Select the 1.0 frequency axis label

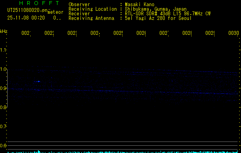tap(3, 69)
